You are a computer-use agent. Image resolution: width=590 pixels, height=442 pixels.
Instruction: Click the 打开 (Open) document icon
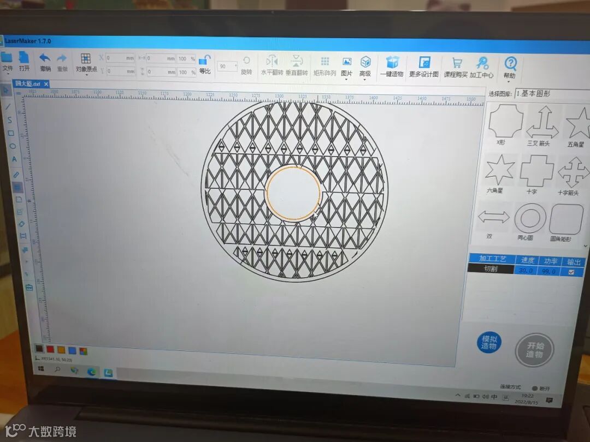pyautogui.click(x=23, y=57)
